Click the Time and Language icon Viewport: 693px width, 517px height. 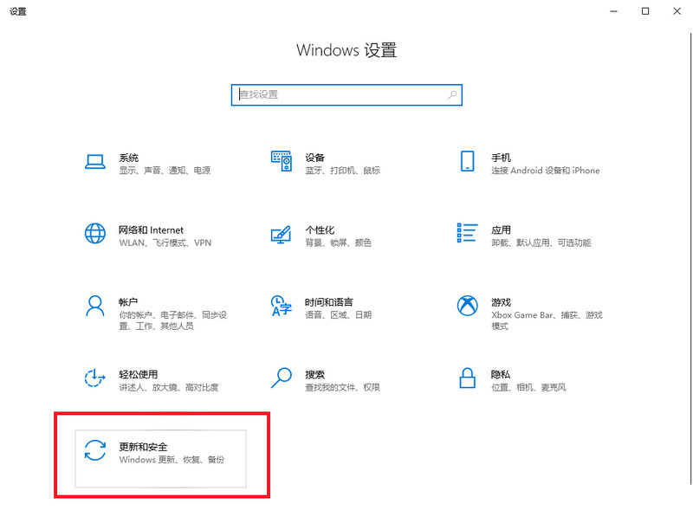[281, 306]
